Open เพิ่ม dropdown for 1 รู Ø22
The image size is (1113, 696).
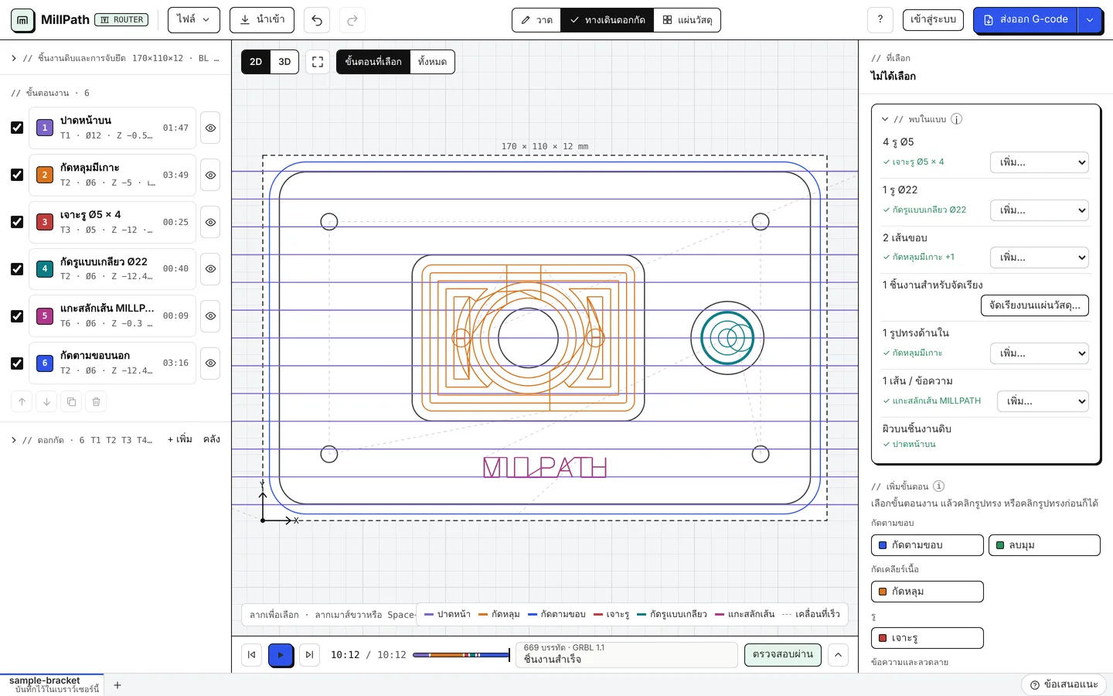point(1040,210)
